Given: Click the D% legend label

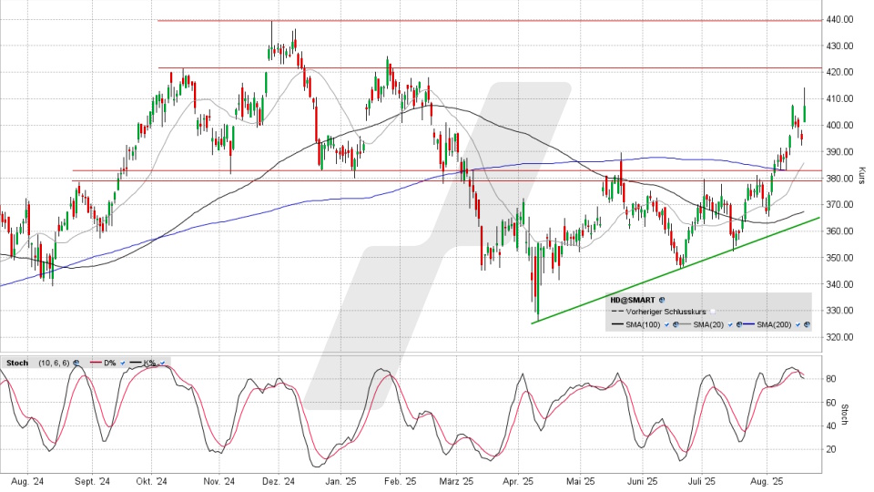Looking at the screenshot, I should click(x=110, y=364).
